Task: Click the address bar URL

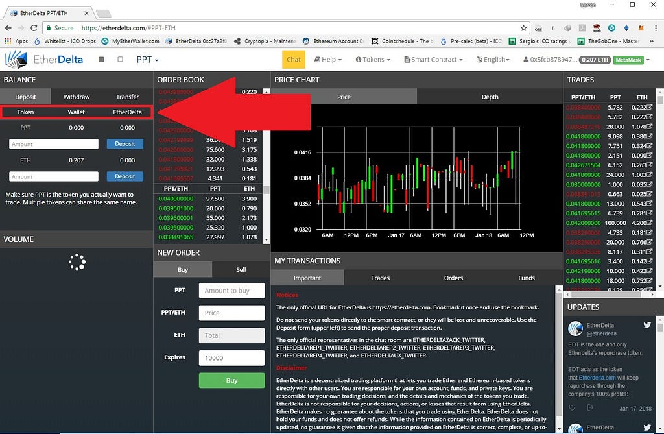Action: point(128,28)
